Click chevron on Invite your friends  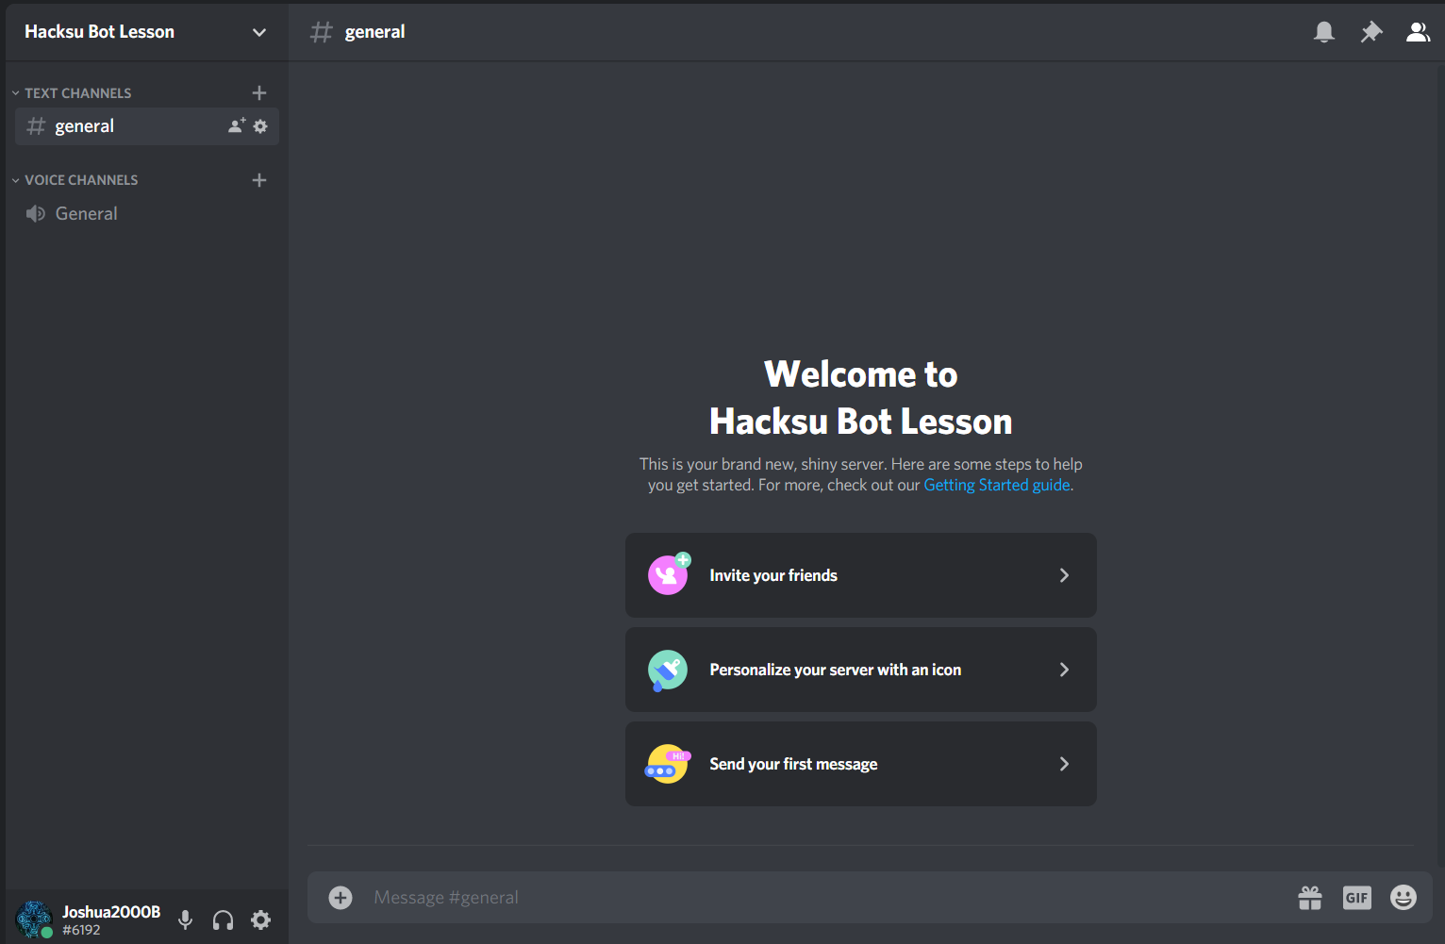[x=1064, y=575]
